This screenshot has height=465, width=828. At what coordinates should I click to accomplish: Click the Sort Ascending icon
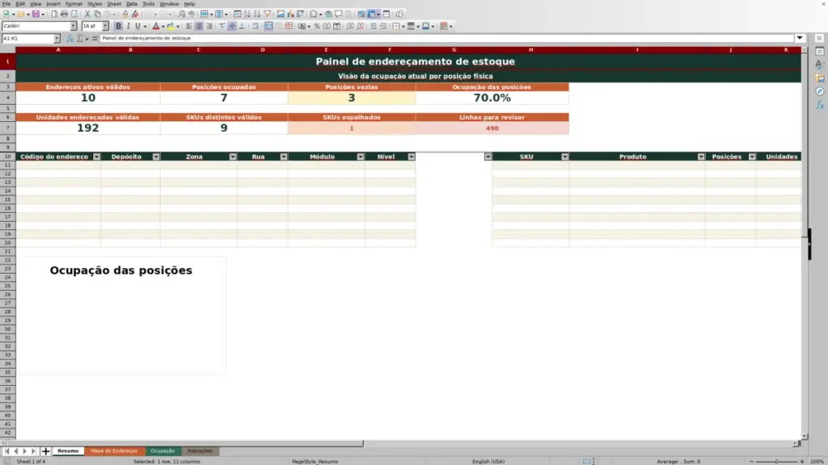click(x=247, y=15)
